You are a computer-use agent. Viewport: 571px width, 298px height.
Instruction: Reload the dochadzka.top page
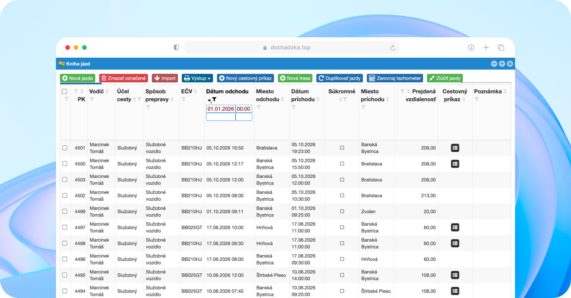click(393, 47)
